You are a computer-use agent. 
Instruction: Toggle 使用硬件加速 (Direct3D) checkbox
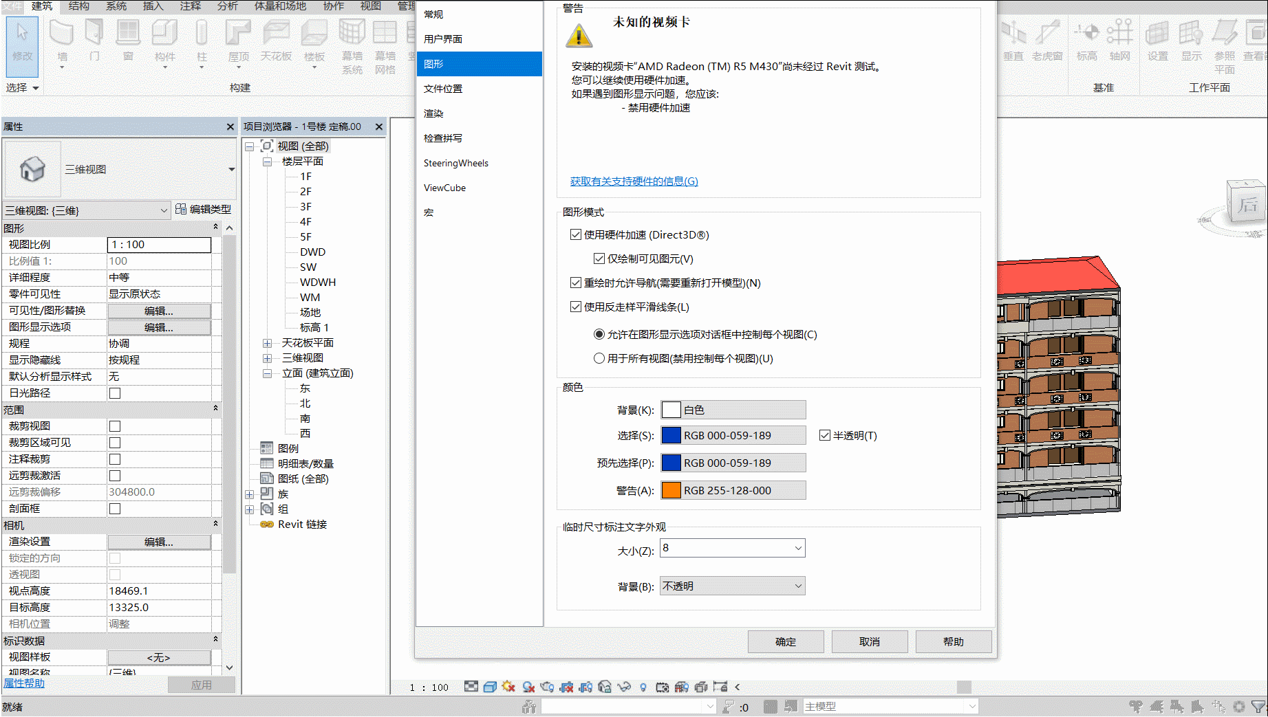576,234
